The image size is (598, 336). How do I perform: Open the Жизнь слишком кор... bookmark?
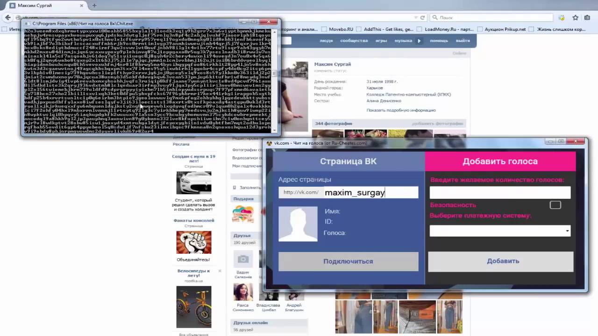click(x=557, y=29)
